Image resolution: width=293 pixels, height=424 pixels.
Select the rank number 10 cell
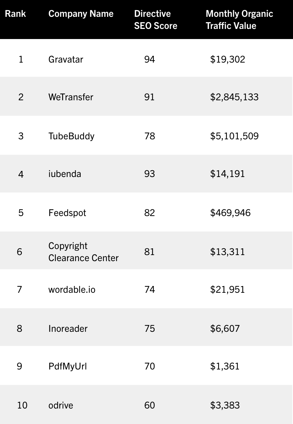22,405
